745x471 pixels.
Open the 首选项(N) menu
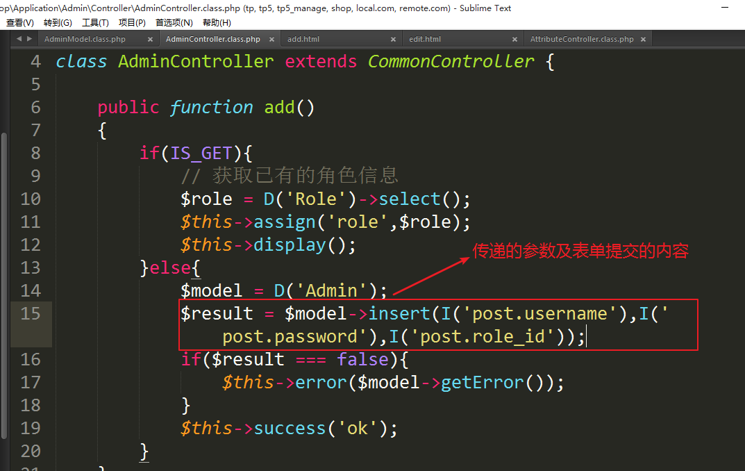pyautogui.click(x=174, y=23)
